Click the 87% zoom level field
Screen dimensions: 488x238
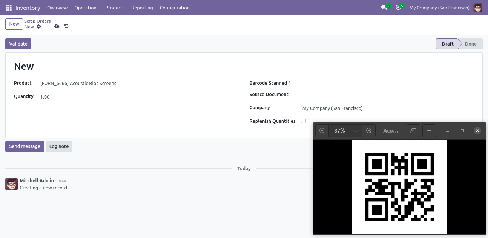pyautogui.click(x=339, y=131)
